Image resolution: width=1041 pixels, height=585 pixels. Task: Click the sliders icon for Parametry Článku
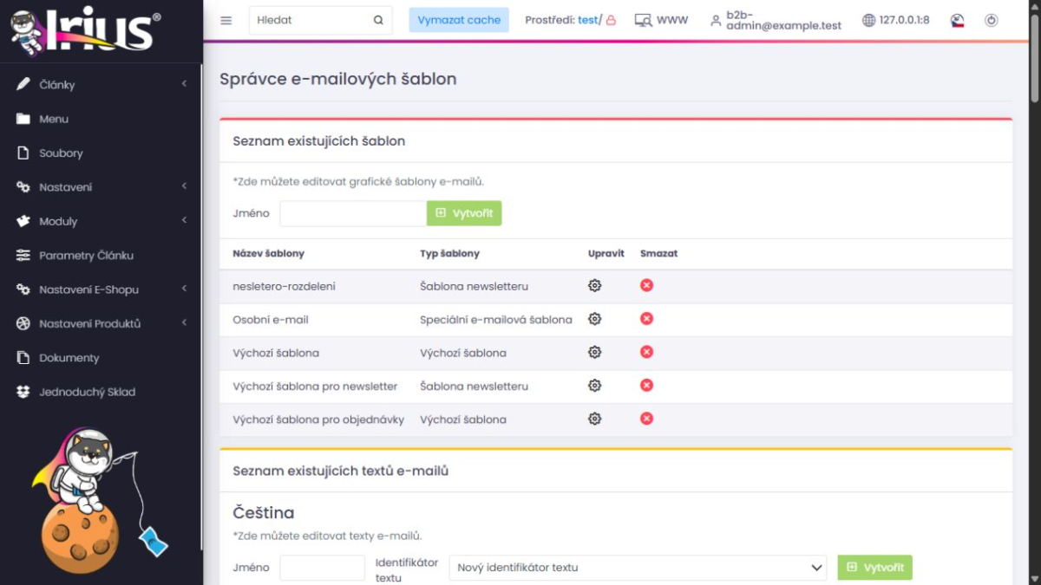(23, 255)
